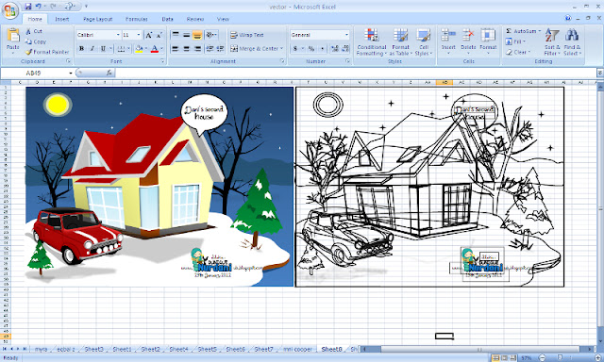
Task: Apply accounting number format
Action: (295, 48)
